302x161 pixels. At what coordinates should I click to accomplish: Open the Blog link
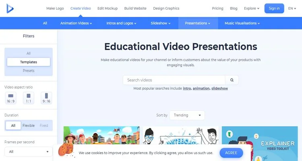234,8
